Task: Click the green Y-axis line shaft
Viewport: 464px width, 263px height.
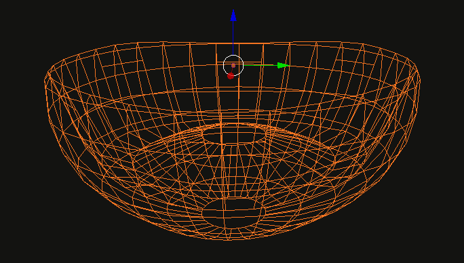Action: [x=260, y=65]
